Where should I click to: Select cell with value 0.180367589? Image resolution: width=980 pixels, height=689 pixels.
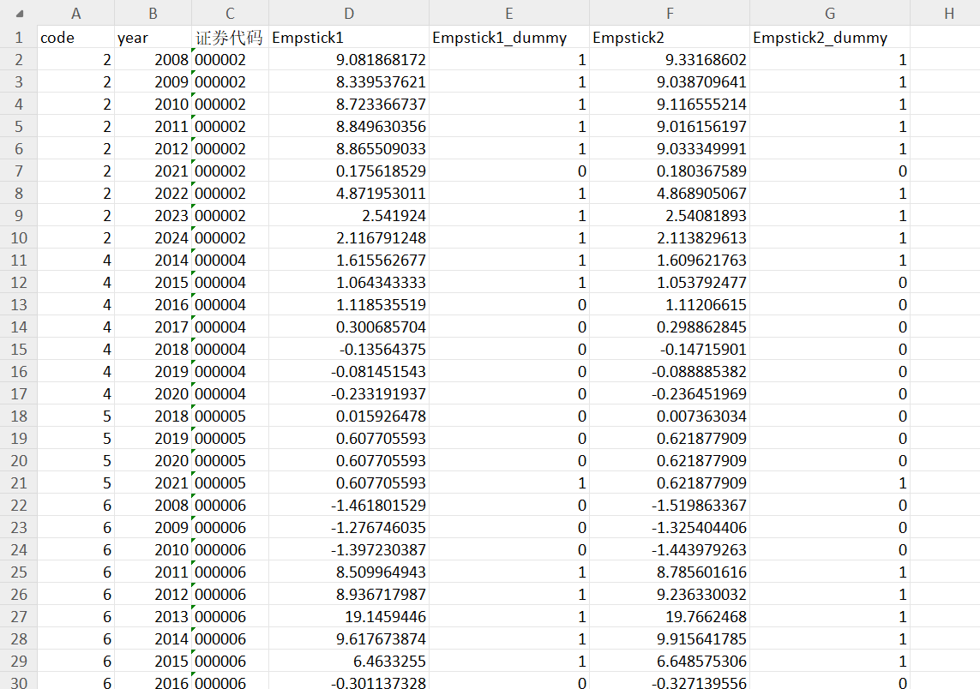click(670, 171)
